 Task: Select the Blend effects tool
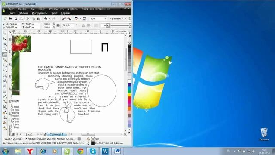(x=5, y=107)
